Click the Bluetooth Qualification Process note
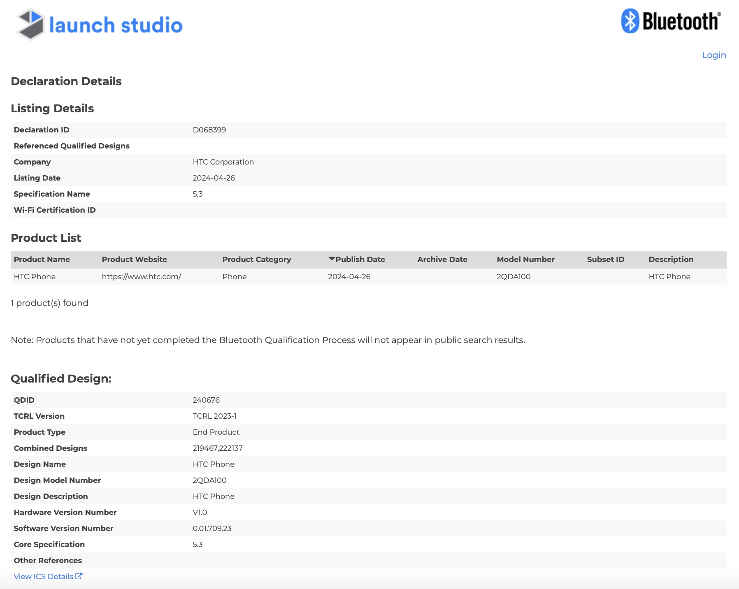 (x=268, y=340)
